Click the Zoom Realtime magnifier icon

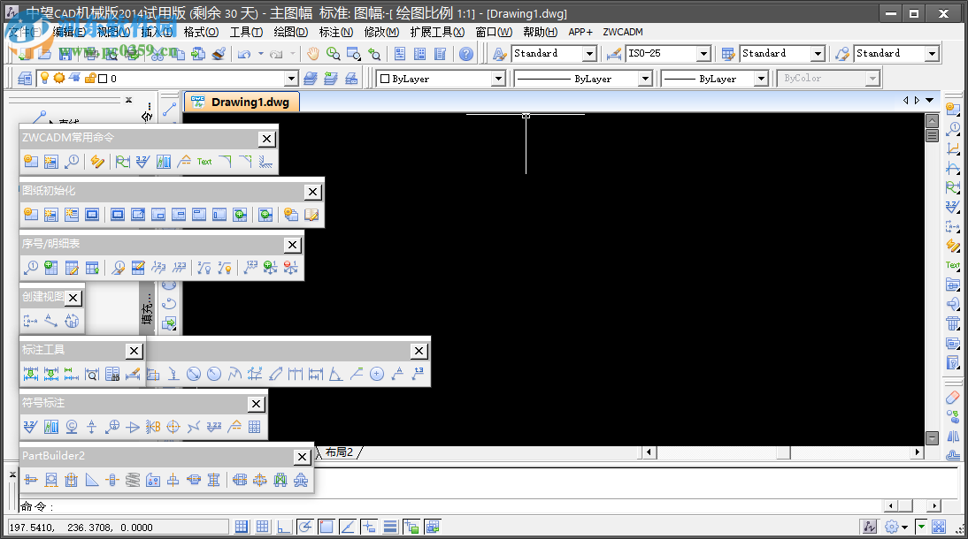pos(334,54)
